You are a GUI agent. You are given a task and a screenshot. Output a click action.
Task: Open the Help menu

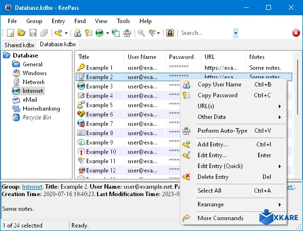click(145, 21)
